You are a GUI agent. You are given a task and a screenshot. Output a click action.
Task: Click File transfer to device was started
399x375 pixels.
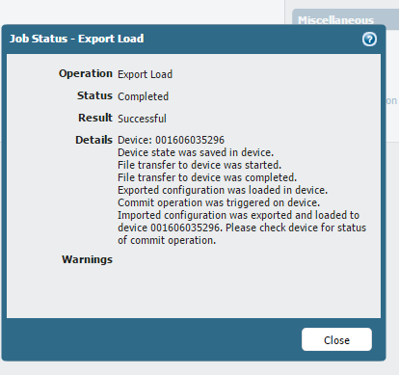(x=199, y=165)
